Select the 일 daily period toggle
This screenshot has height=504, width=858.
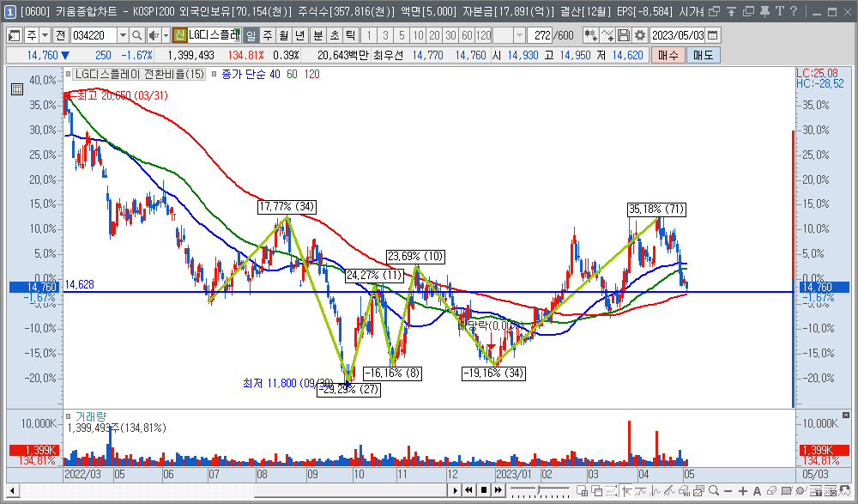click(251, 35)
